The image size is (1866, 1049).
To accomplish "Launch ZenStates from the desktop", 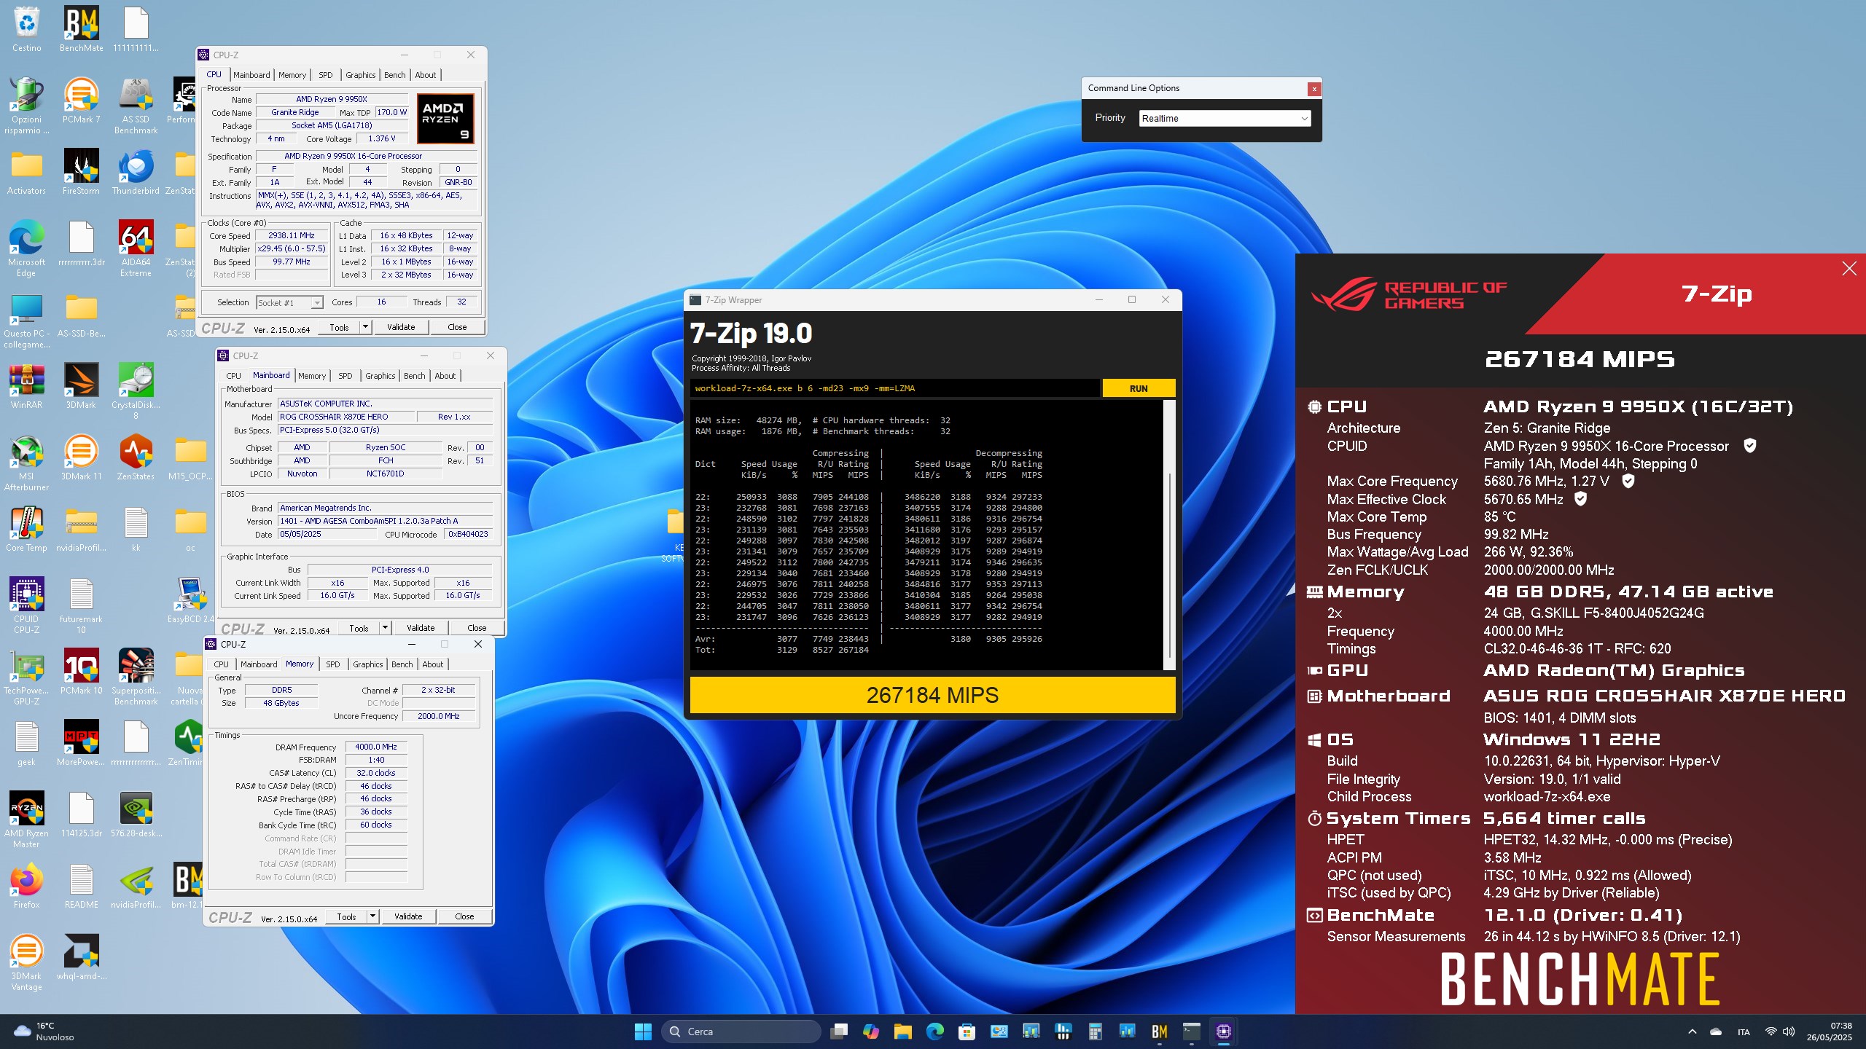I will (136, 457).
